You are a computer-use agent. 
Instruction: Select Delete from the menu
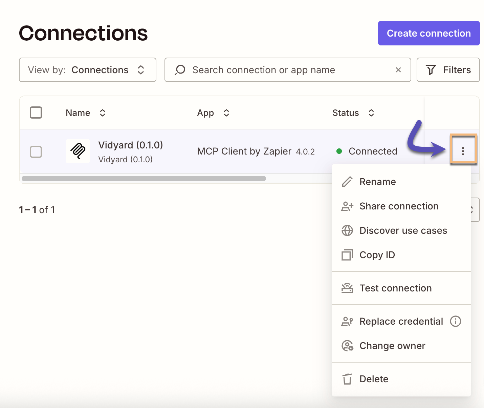(x=401, y=379)
